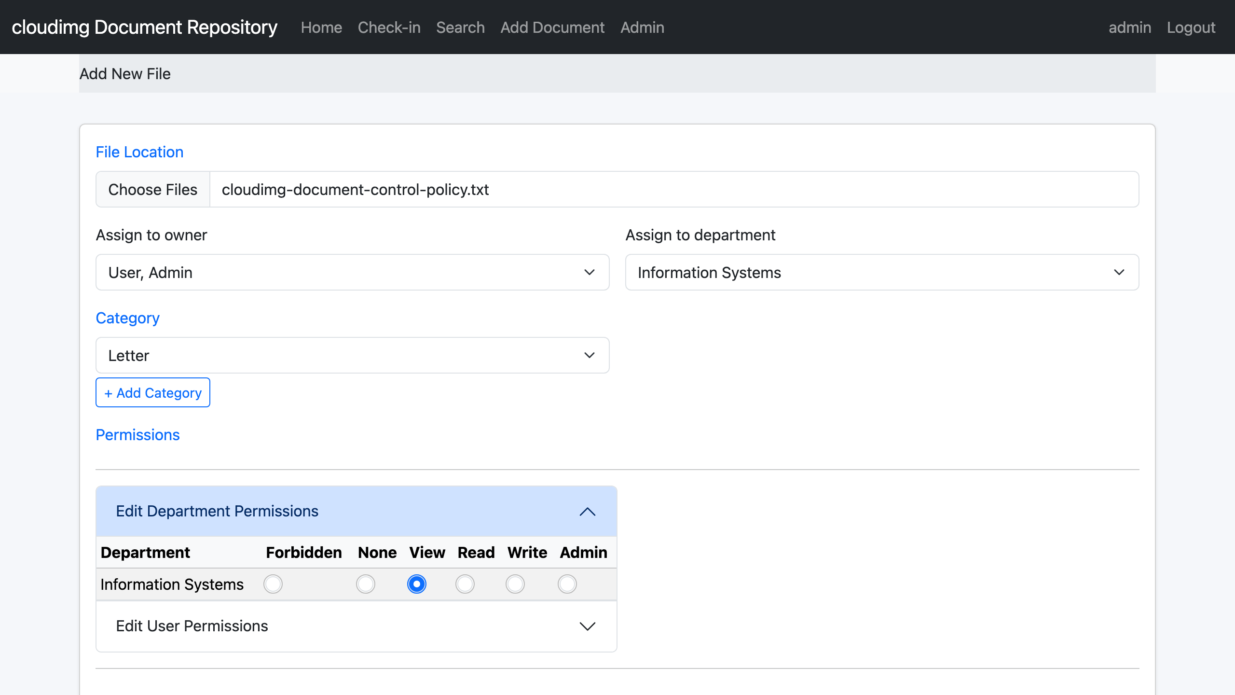Click the Permissions heading
The height and width of the screenshot is (695, 1235).
[137, 435]
